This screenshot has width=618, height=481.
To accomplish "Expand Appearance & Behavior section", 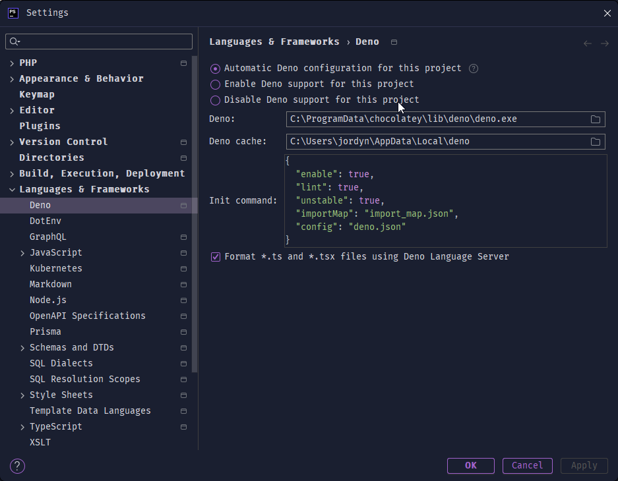I will pos(12,79).
